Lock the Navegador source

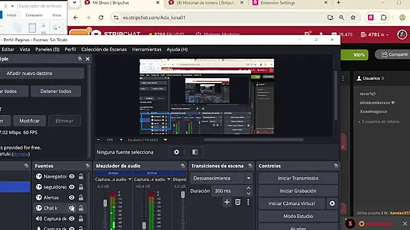pos(81,176)
